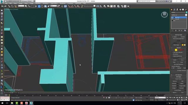Open the reference coordinate system dropdown
Screen dimensions: 188x105
tap(53, 6)
